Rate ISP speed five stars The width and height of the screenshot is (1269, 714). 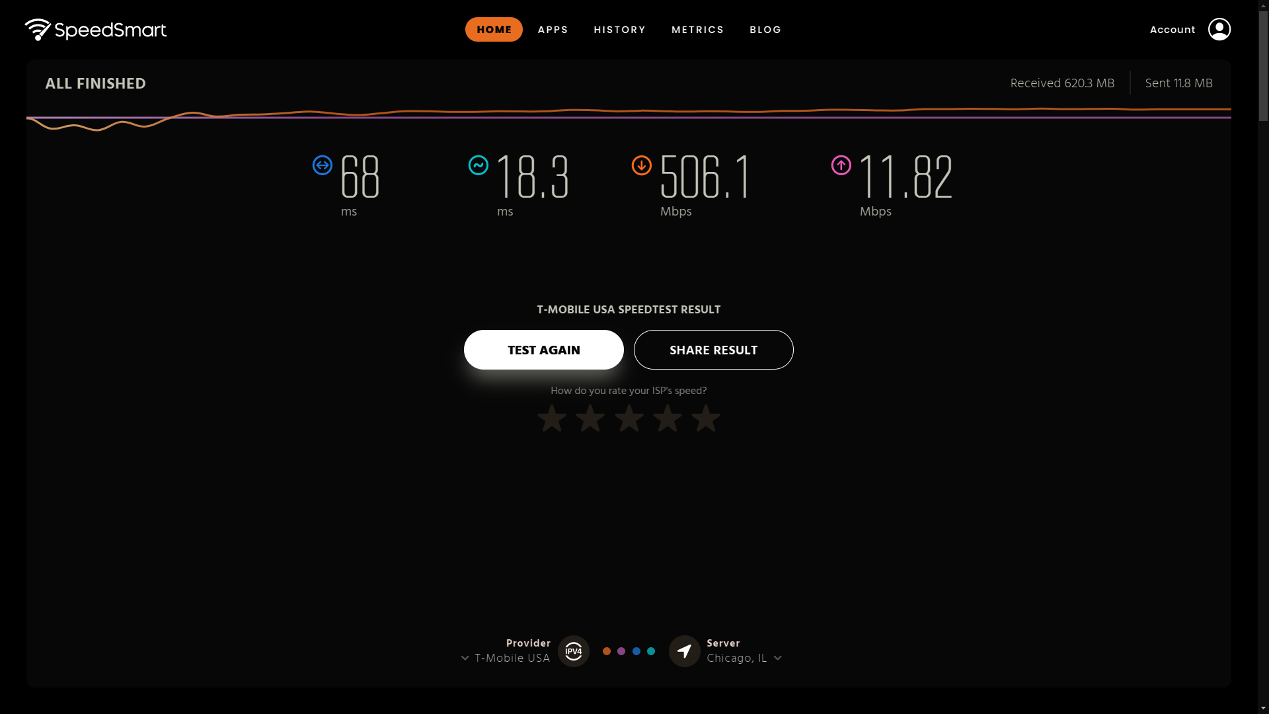point(706,418)
